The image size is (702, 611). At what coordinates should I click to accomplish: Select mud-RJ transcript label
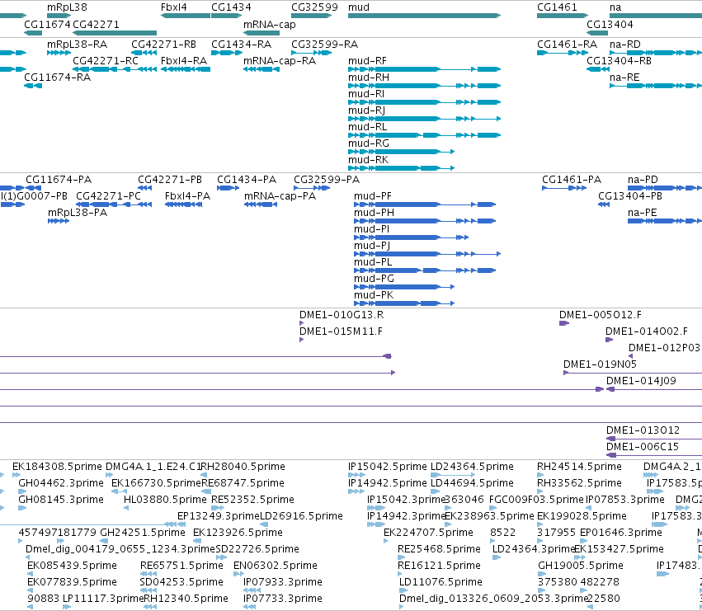(x=366, y=110)
